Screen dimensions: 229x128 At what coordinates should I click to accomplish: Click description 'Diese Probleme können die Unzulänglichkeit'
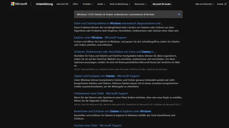tap(126, 29)
